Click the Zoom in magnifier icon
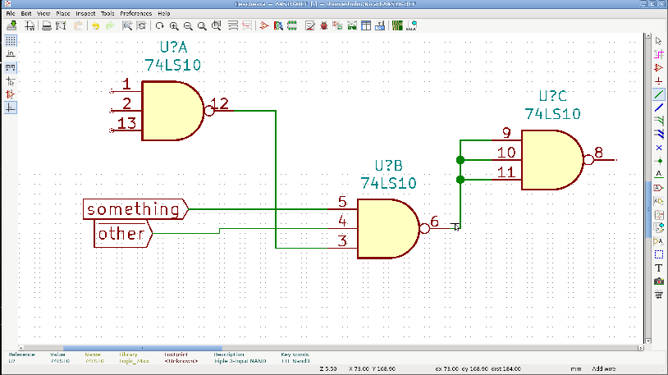The height and width of the screenshot is (375, 668). coord(174,26)
